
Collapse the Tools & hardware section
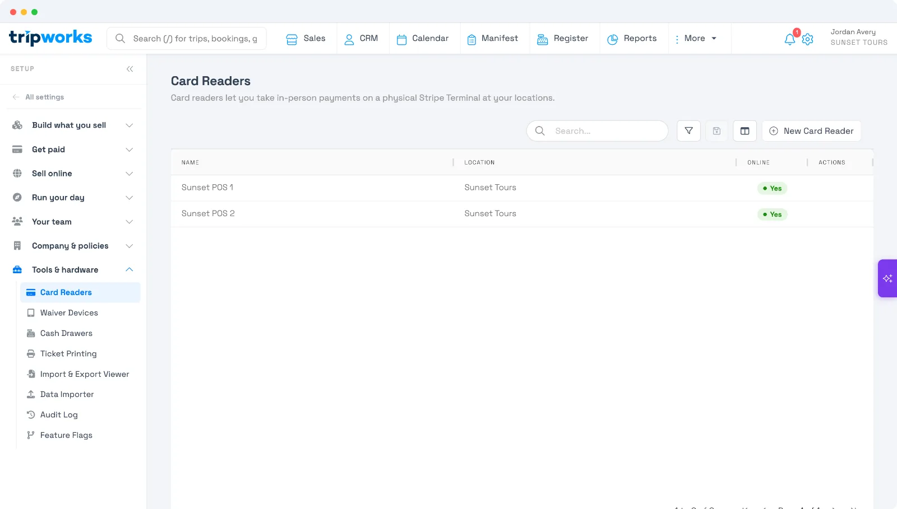[130, 270]
